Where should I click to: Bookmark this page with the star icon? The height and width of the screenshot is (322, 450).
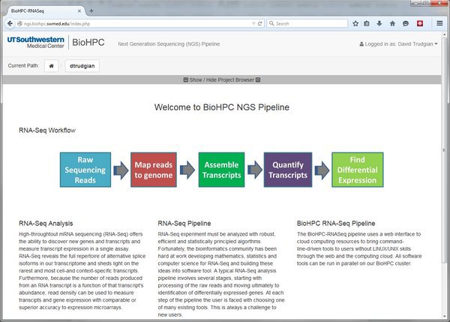(355, 23)
